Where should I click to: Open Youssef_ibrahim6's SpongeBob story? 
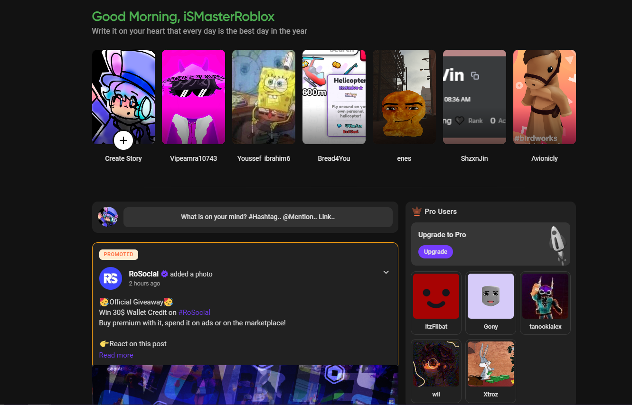264,97
